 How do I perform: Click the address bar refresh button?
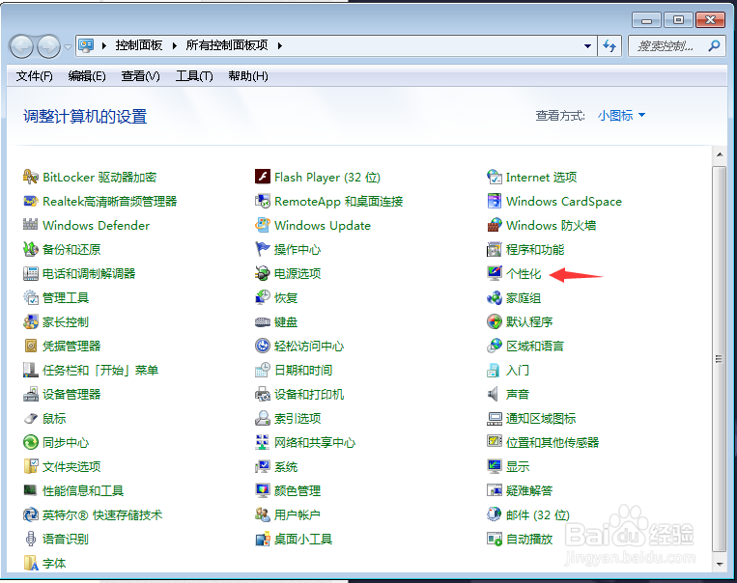(609, 46)
